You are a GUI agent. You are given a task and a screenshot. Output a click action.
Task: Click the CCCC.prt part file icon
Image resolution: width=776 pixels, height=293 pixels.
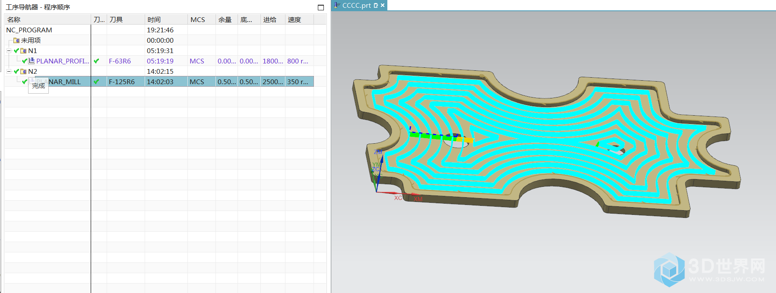coord(337,5)
